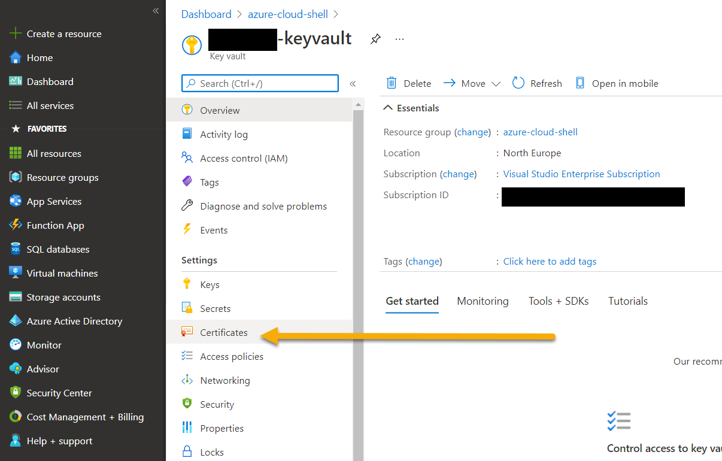
Task: Switch to the Monitoring tab
Action: point(483,301)
